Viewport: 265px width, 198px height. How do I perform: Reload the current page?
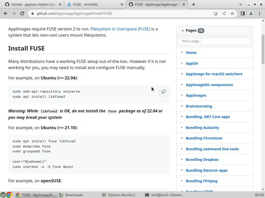(x=22, y=13)
